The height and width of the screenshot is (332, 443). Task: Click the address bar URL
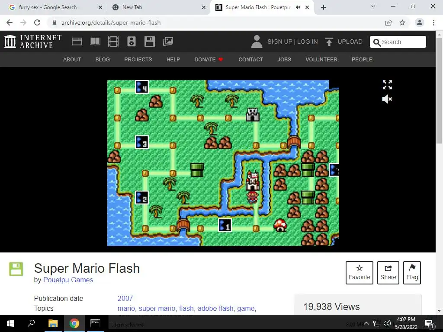(x=111, y=22)
